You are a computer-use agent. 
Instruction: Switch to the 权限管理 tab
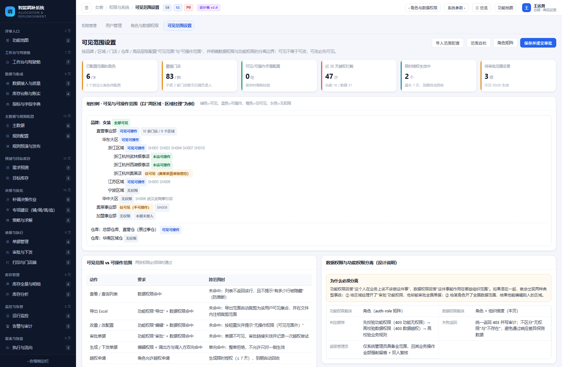click(x=89, y=26)
